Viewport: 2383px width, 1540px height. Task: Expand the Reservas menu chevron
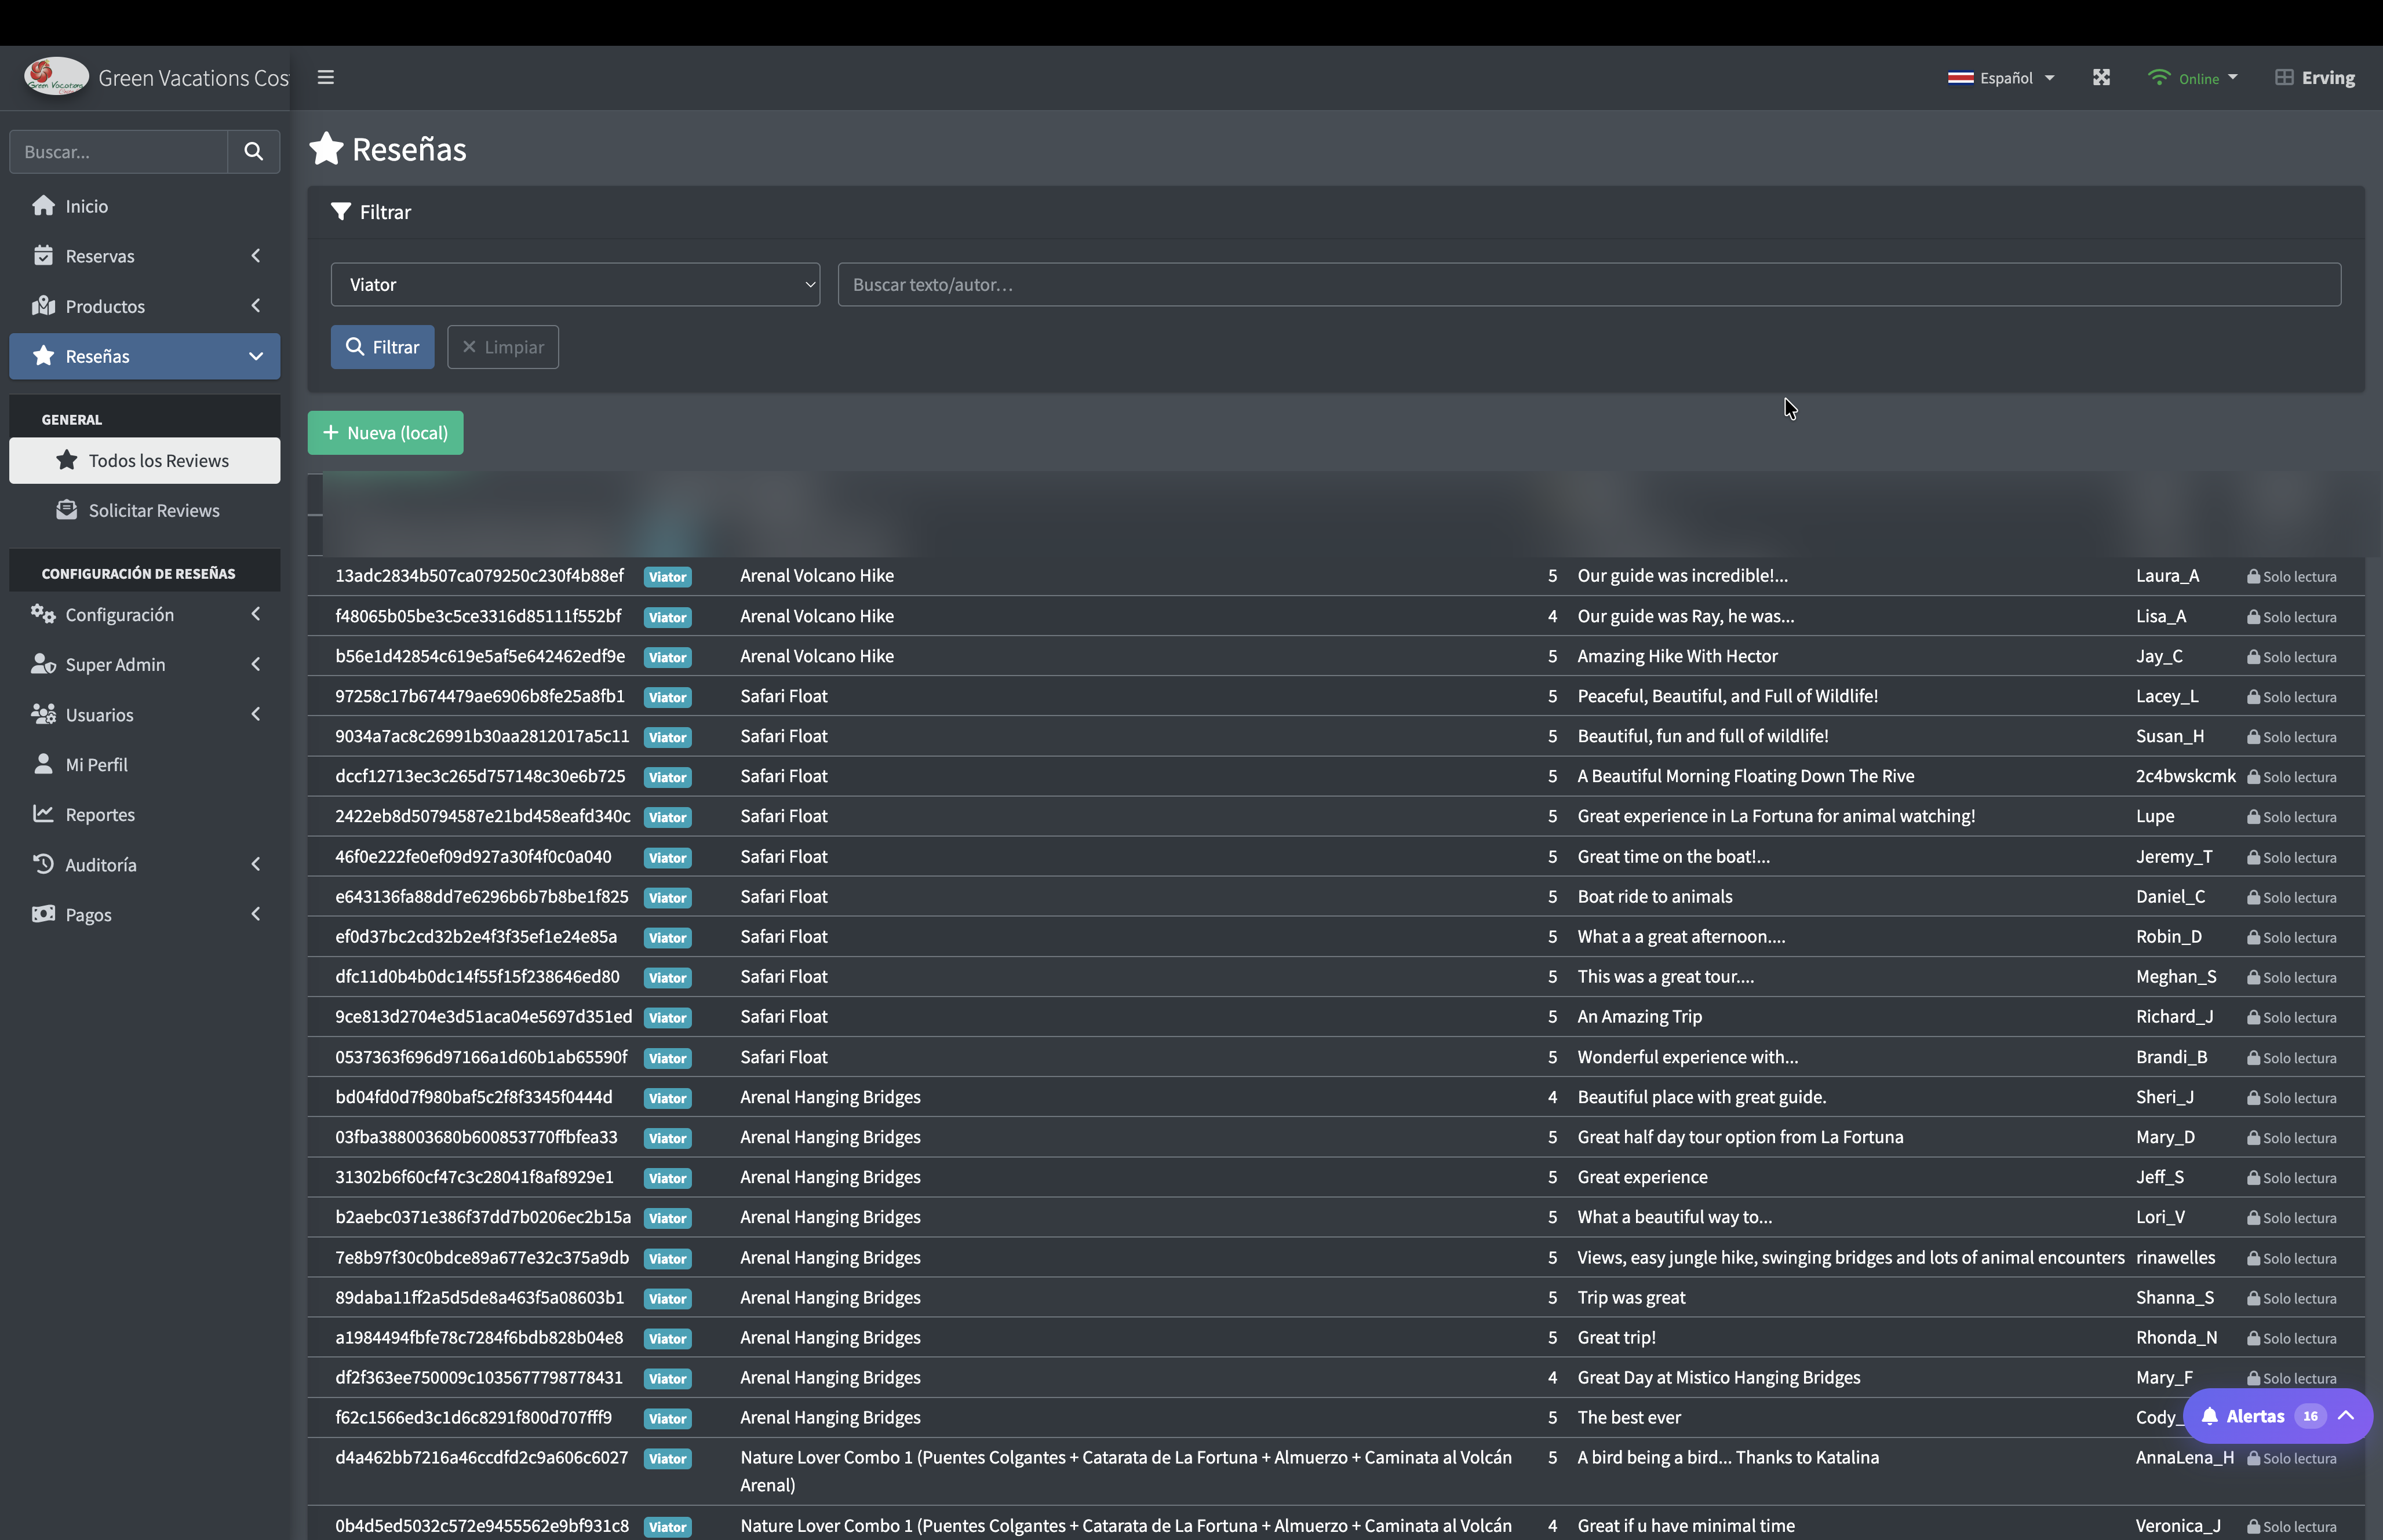point(256,255)
